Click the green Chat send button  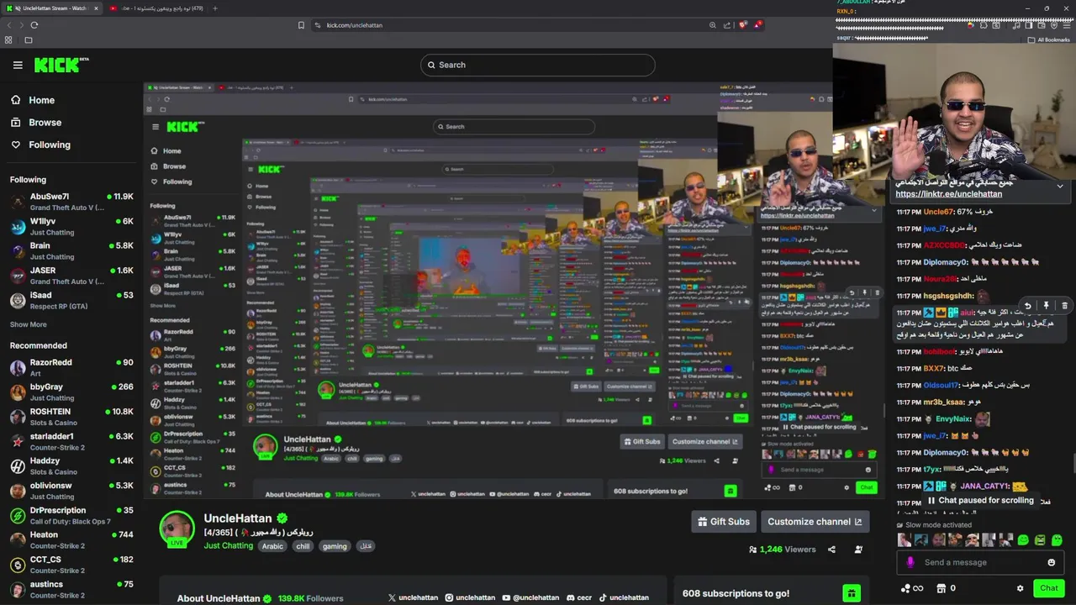point(1048,588)
